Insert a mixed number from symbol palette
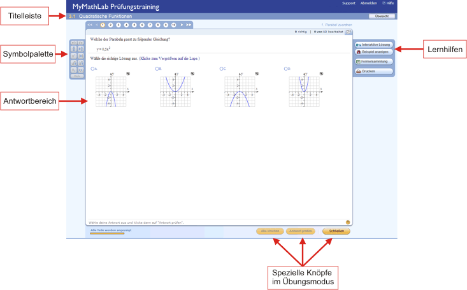The width and height of the screenshot is (467, 290). click(81, 49)
